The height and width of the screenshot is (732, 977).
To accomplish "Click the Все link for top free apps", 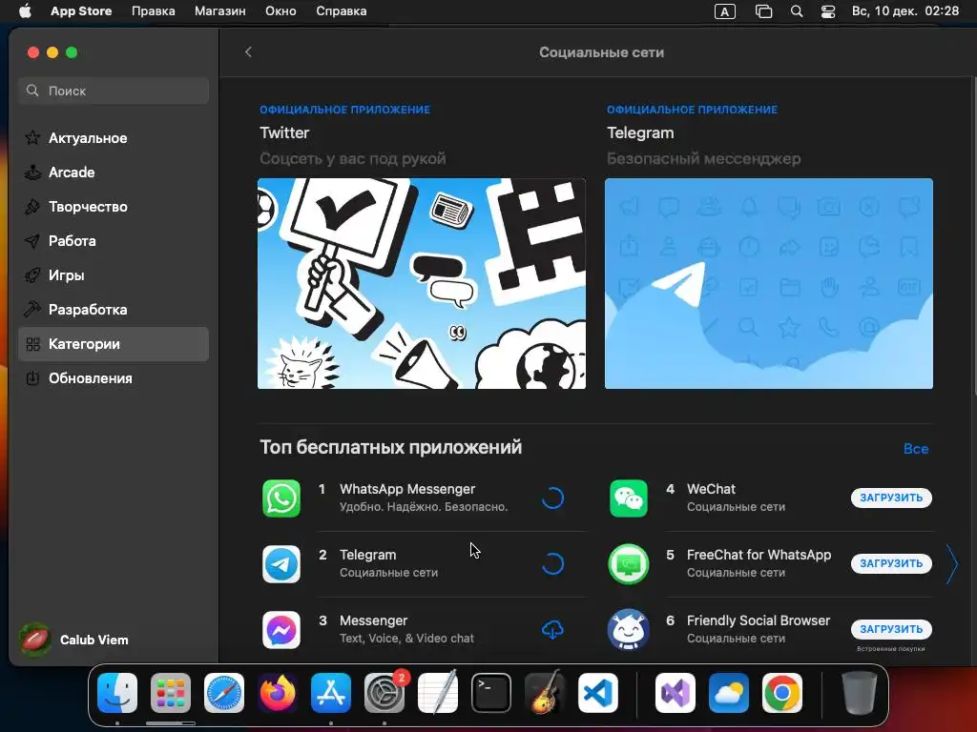I will (x=916, y=449).
